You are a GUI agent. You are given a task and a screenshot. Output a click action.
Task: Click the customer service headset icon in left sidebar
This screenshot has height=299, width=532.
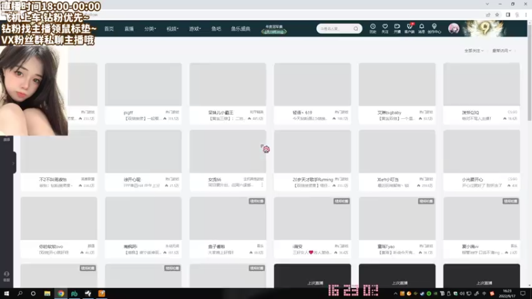tap(7, 274)
